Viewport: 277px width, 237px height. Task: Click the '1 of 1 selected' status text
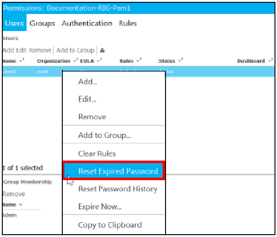click(23, 168)
